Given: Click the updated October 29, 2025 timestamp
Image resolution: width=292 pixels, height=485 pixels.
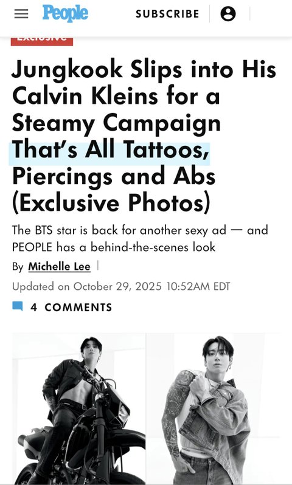Looking at the screenshot, I should (x=121, y=286).
